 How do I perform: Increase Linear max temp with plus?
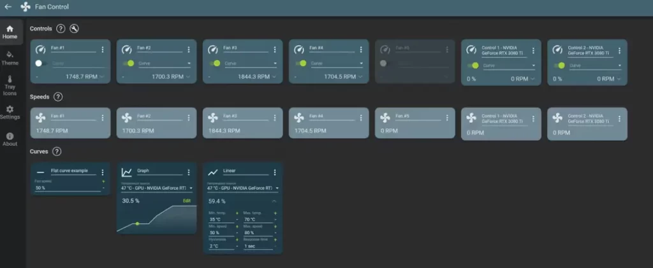[x=275, y=213]
